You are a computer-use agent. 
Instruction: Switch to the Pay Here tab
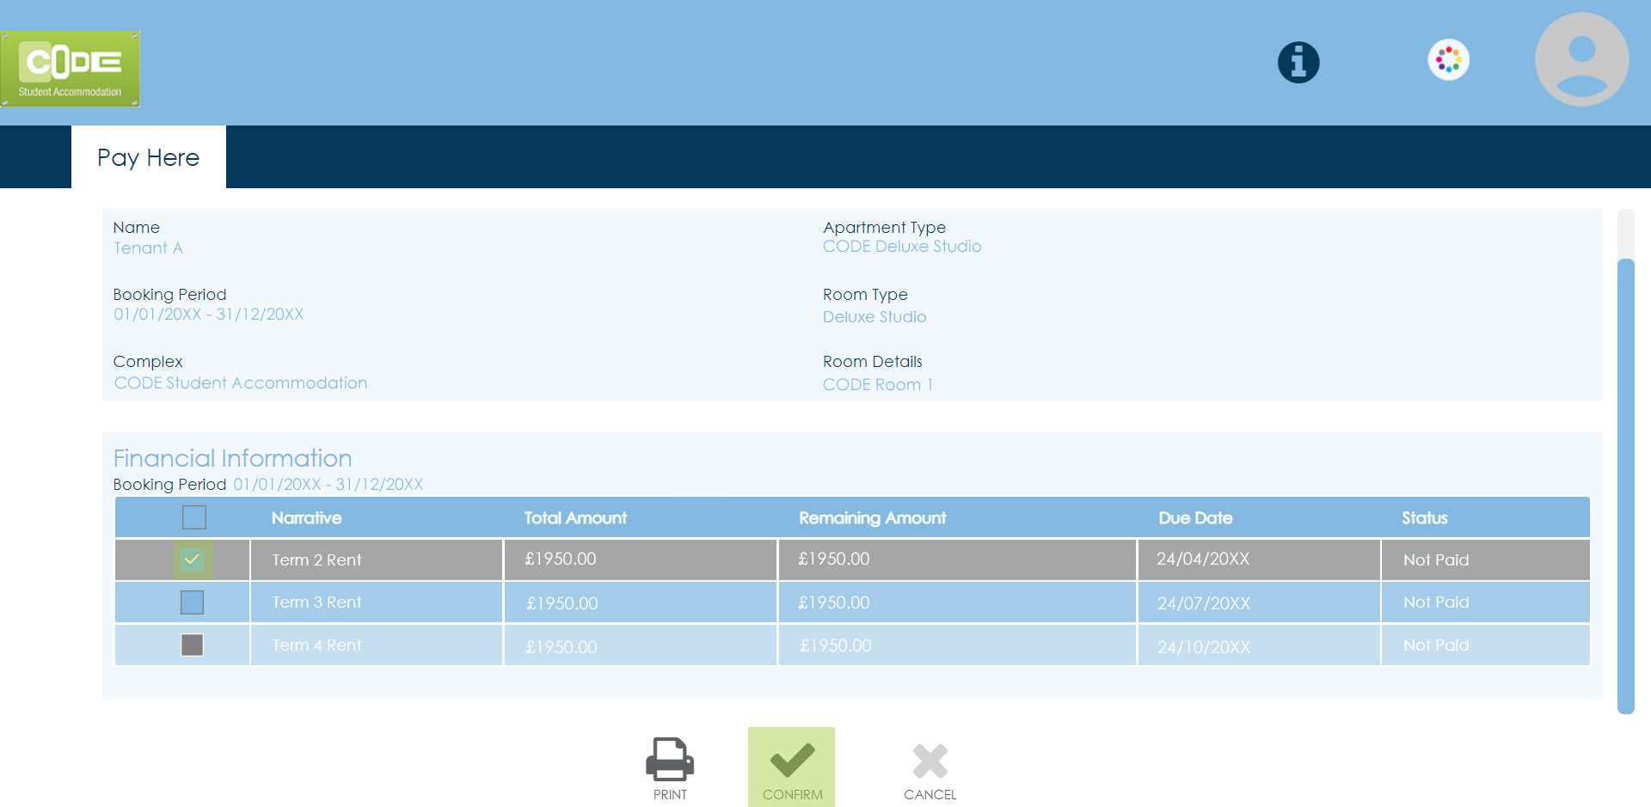point(148,157)
